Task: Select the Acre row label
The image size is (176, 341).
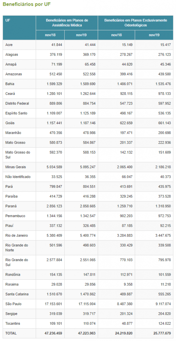Action: pyautogui.click(x=9, y=45)
